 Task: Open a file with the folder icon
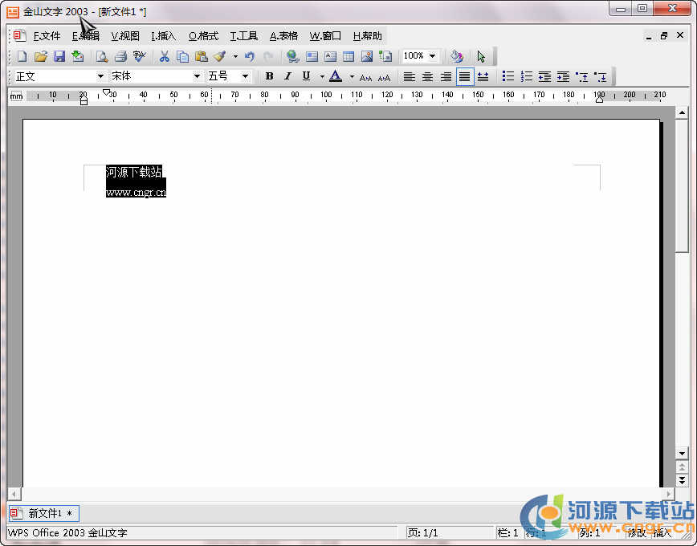tap(40, 56)
